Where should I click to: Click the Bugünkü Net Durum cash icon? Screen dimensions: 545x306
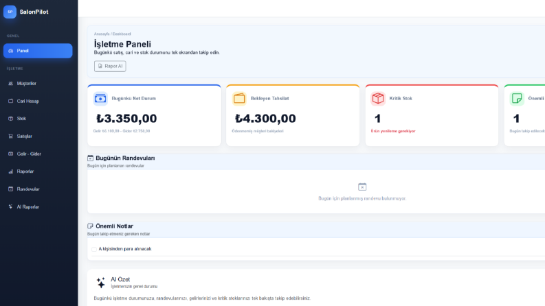[100, 99]
